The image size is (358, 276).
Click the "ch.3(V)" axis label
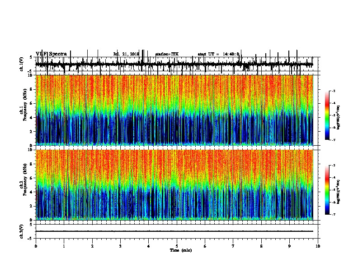pos(22,231)
